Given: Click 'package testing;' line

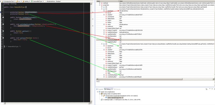Looking at the screenshot, I should click(x=10, y=4).
